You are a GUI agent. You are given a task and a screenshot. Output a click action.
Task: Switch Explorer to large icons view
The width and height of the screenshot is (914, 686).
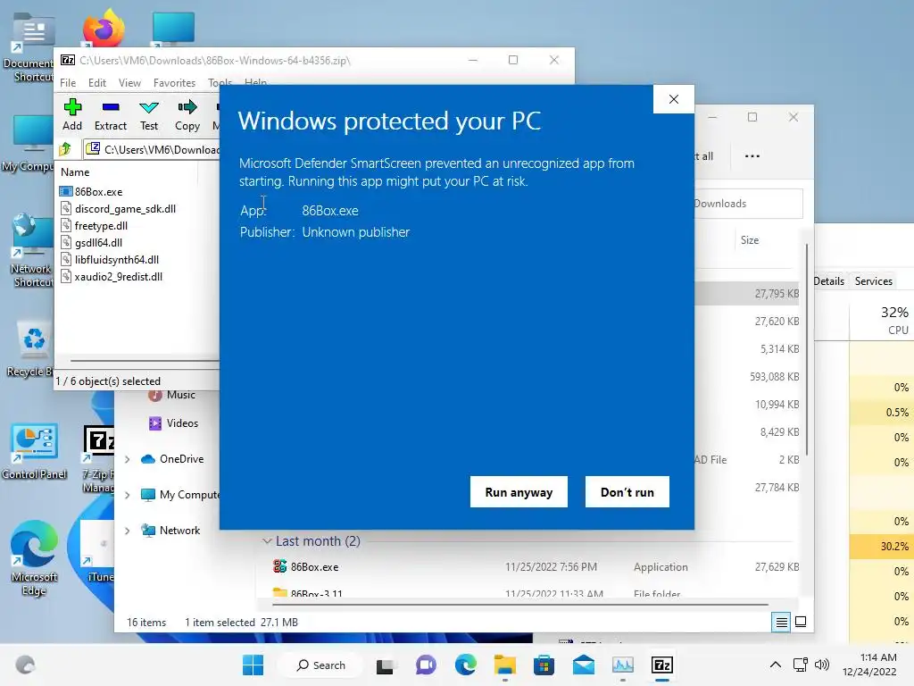[801, 622]
